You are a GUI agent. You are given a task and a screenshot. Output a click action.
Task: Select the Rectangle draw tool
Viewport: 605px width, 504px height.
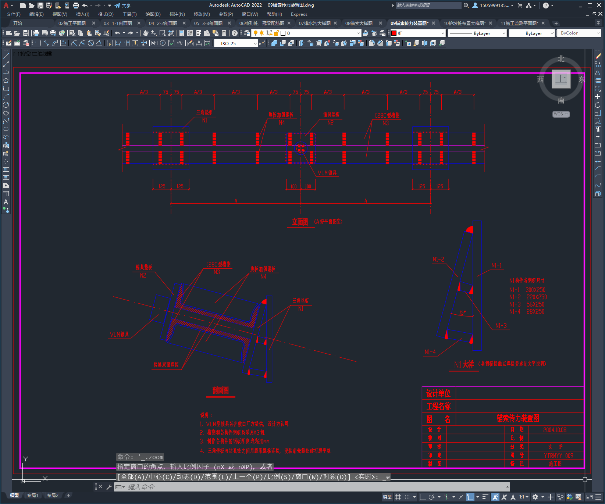[6, 89]
